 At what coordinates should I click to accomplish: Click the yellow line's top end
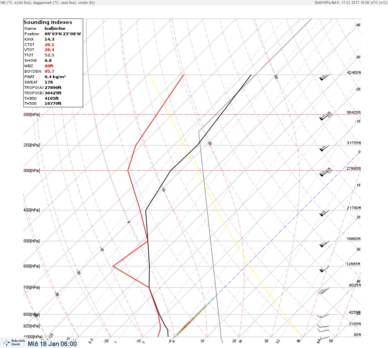(150, 75)
